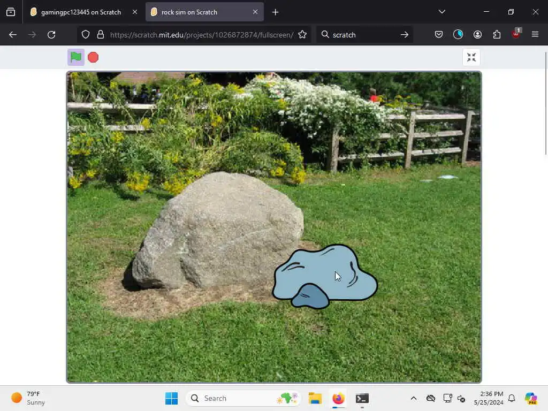
Task: Switch to the gamingpc123445 on Scratch tab
Action: [81, 12]
